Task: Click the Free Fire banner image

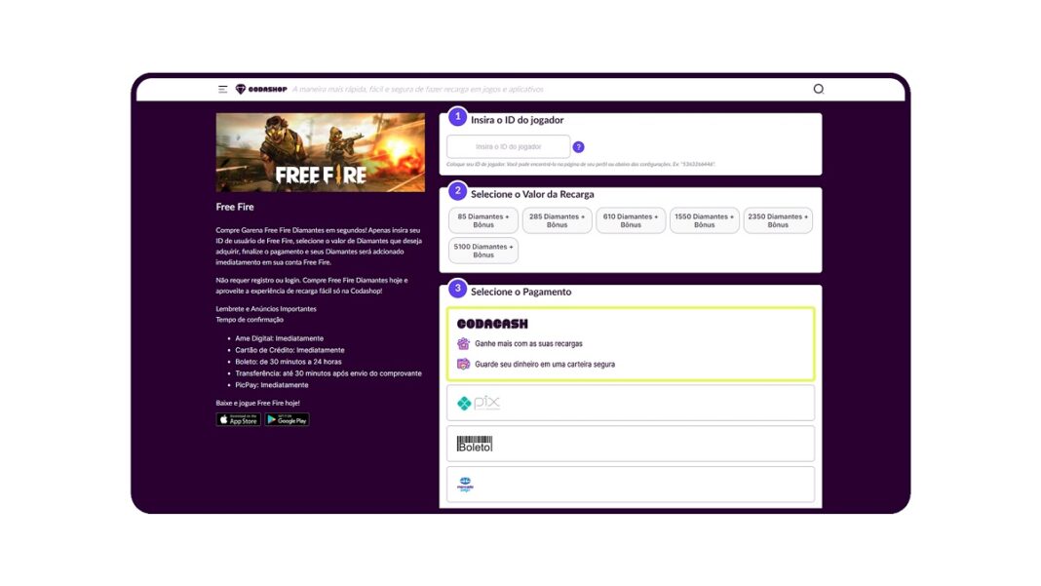Action: click(320, 152)
